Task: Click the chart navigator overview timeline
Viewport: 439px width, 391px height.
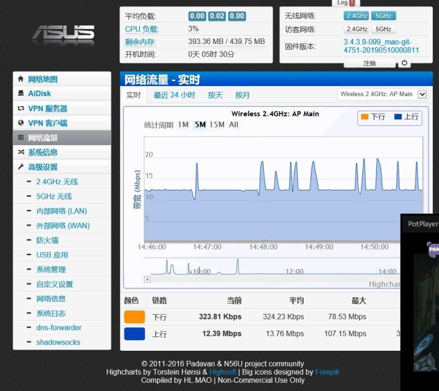Action: [x=271, y=267]
